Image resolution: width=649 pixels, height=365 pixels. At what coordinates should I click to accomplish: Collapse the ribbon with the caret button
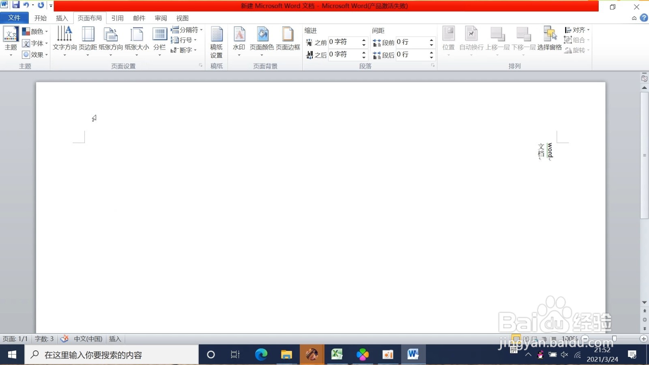[x=634, y=18]
